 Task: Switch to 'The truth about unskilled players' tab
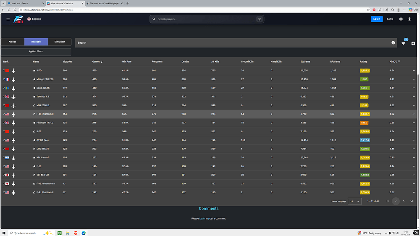tap(105, 3)
